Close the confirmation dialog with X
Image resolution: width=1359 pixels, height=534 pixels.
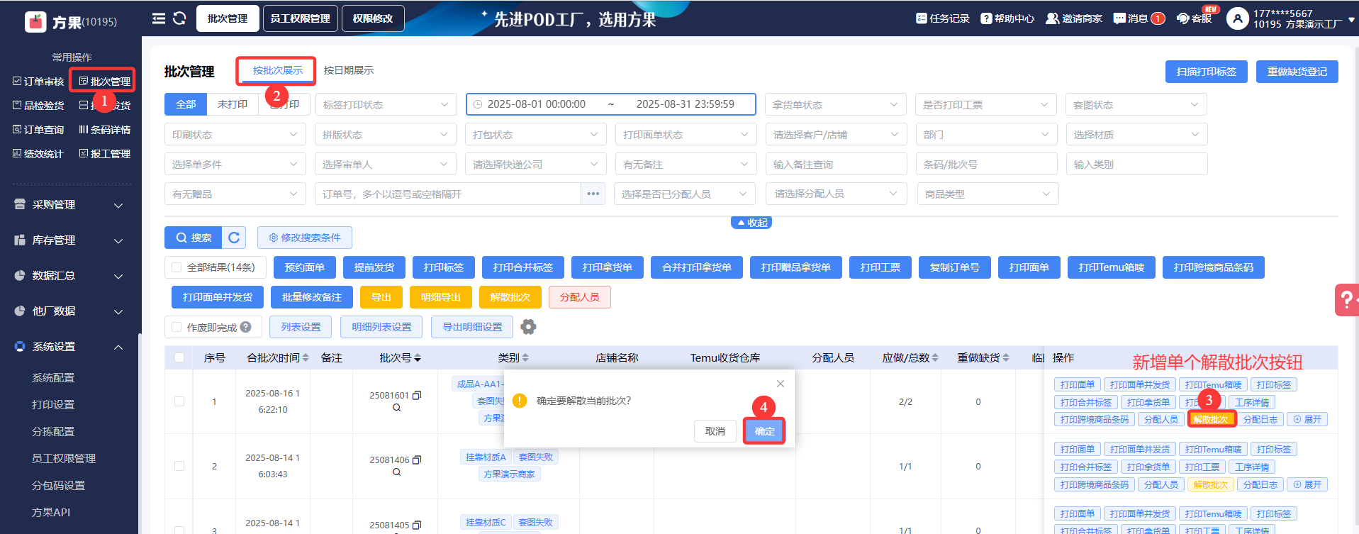pos(780,384)
